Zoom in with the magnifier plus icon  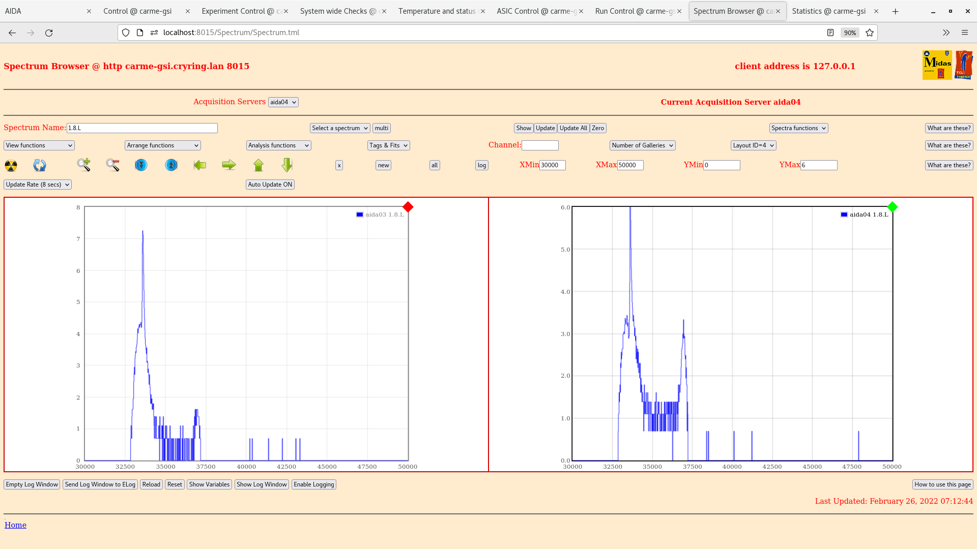[84, 165]
